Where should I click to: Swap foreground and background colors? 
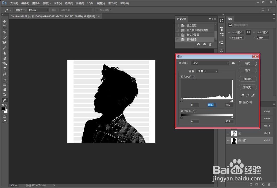(x=6, y=105)
